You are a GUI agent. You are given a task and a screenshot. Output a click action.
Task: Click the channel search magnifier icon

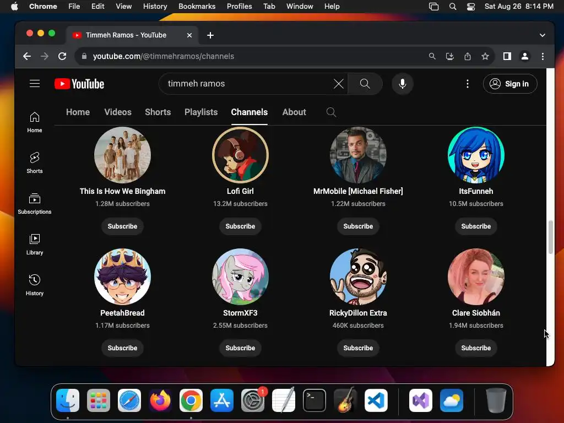click(x=331, y=112)
